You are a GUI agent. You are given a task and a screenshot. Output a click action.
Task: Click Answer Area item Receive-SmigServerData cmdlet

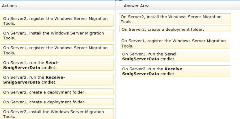point(175,71)
